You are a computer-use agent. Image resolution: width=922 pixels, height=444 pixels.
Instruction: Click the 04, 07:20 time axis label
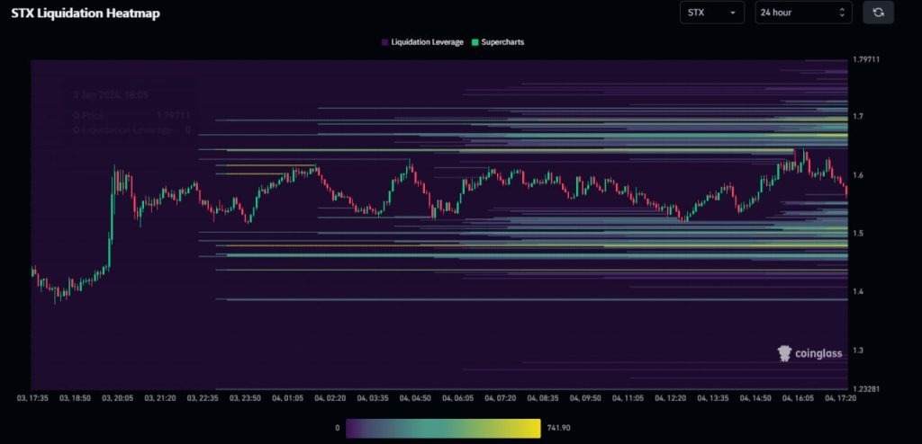click(501, 398)
